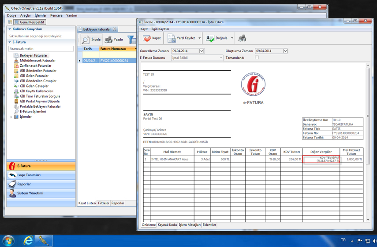Click the Kapat close-record toolbar icon
Screen dimensions: 377x247
[x=147, y=39]
